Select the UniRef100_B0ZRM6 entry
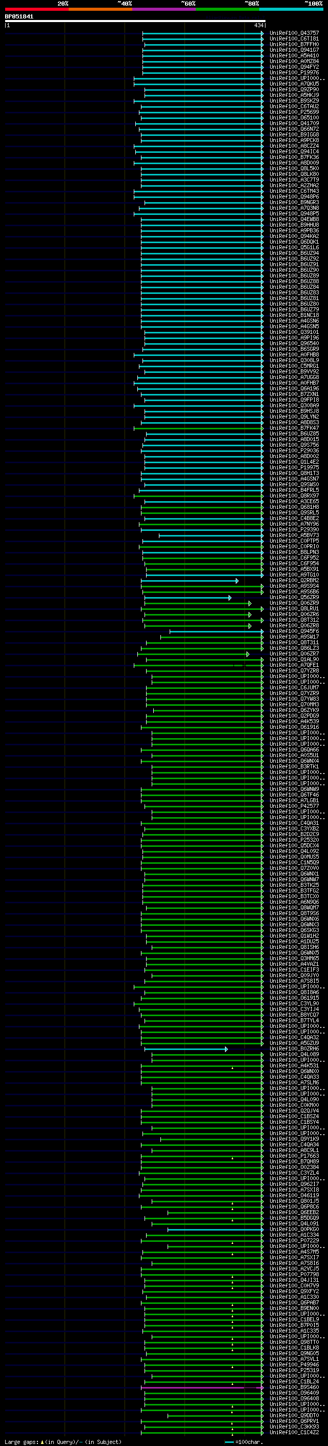 [x=294, y=1049]
